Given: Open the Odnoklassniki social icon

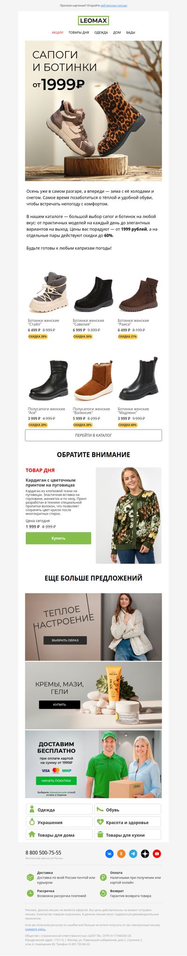Looking at the screenshot, I should [x=121, y=854].
